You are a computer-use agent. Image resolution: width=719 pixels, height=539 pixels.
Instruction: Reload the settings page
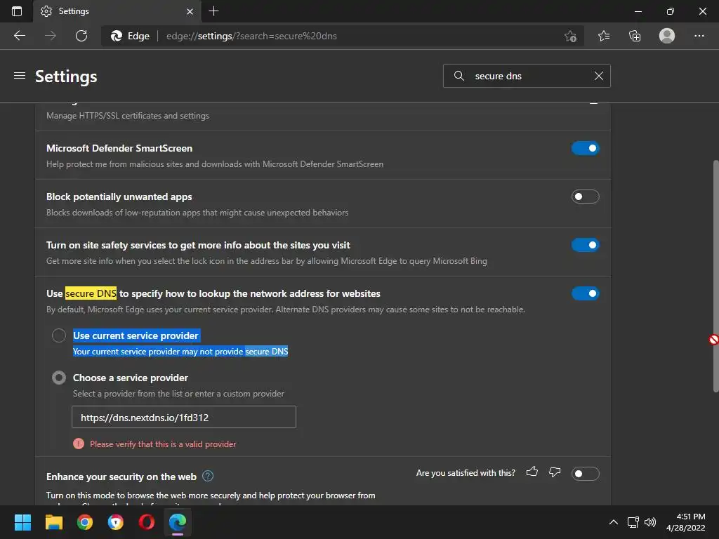[x=81, y=36]
